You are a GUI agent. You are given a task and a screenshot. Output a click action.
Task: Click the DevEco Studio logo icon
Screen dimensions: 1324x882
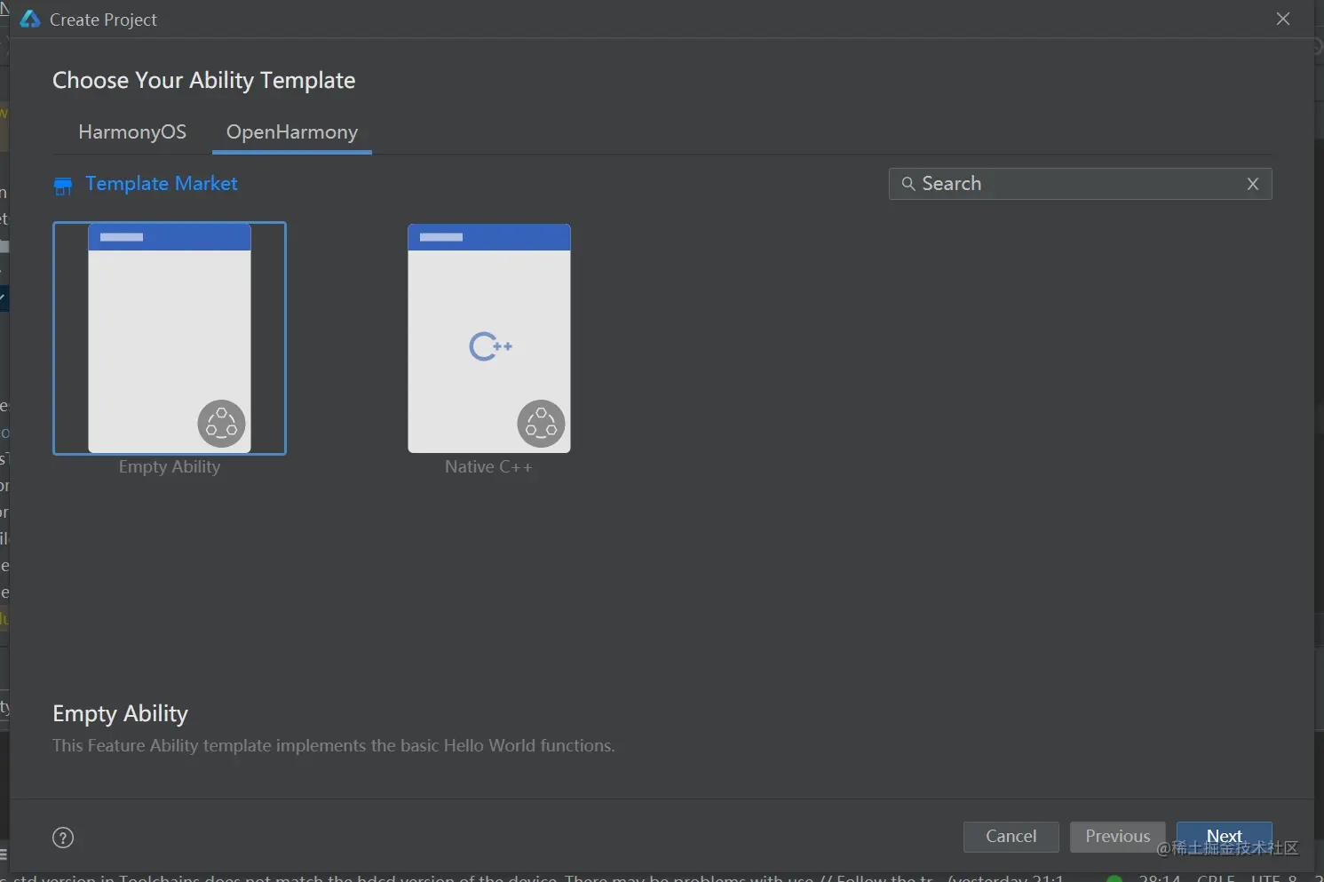point(30,19)
